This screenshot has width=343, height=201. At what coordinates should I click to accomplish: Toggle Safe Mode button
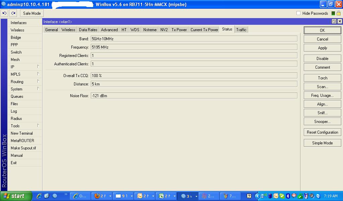point(32,13)
